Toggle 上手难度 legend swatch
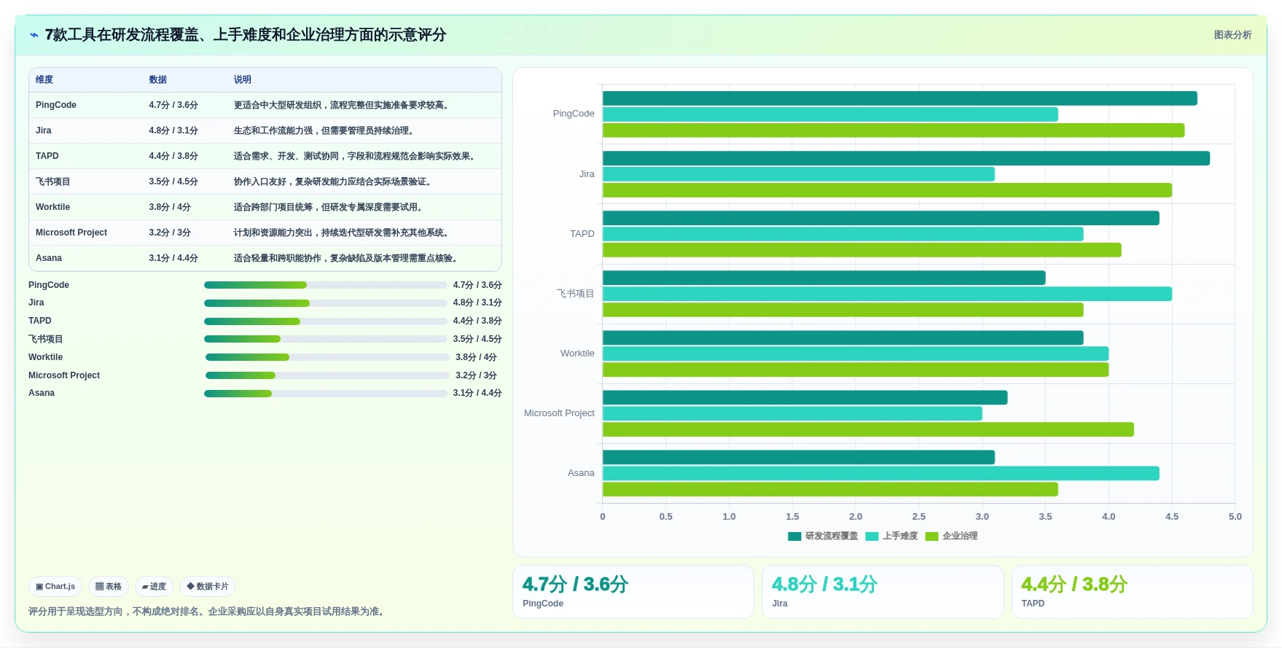 [x=872, y=536]
